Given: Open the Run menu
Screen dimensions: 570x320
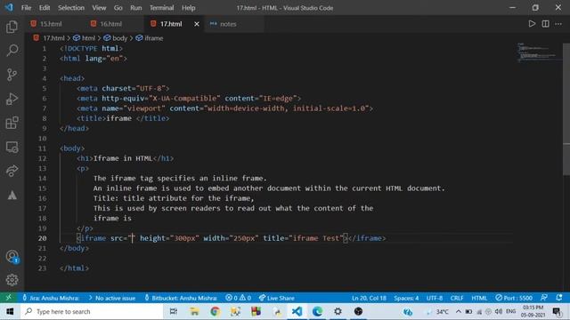Looking at the screenshot, I should (x=136, y=8).
